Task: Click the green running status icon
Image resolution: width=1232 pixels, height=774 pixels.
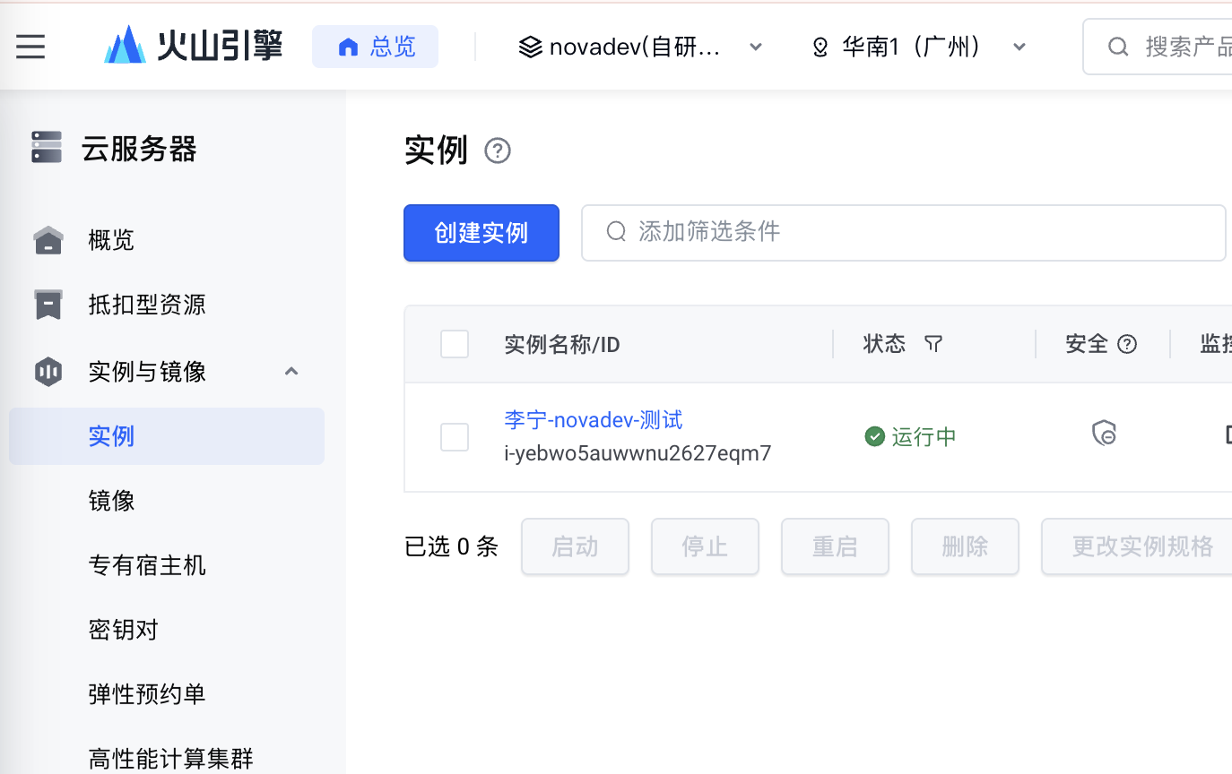Action: pos(874,436)
